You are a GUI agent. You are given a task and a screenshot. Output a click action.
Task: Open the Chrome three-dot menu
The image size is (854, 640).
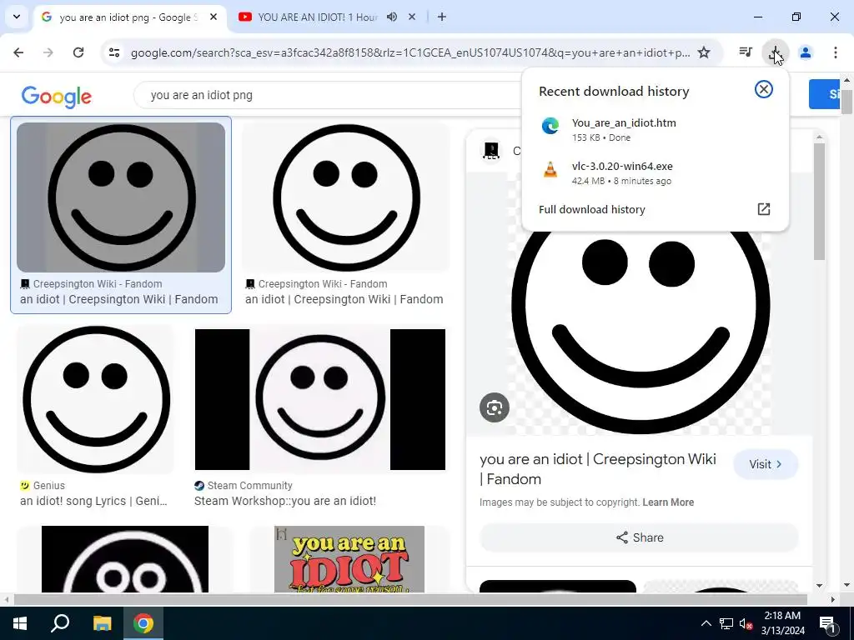point(835,52)
